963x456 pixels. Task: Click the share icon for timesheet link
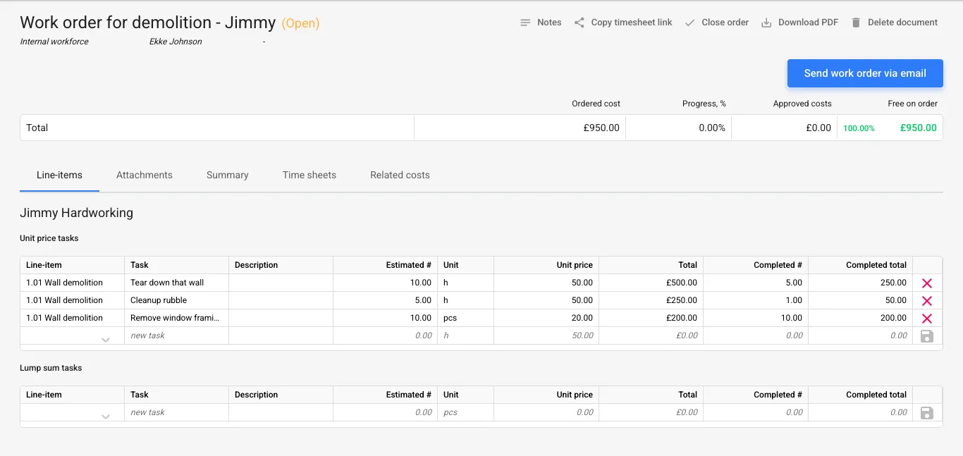[x=579, y=23]
